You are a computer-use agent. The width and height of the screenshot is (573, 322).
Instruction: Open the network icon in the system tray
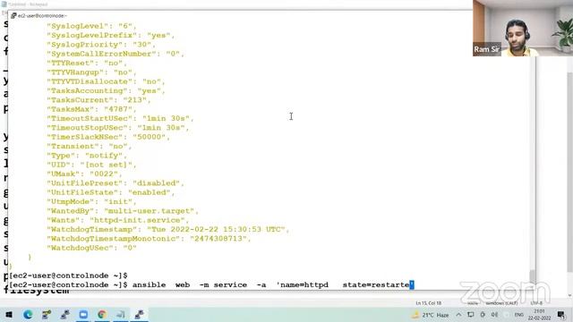click(x=471, y=315)
